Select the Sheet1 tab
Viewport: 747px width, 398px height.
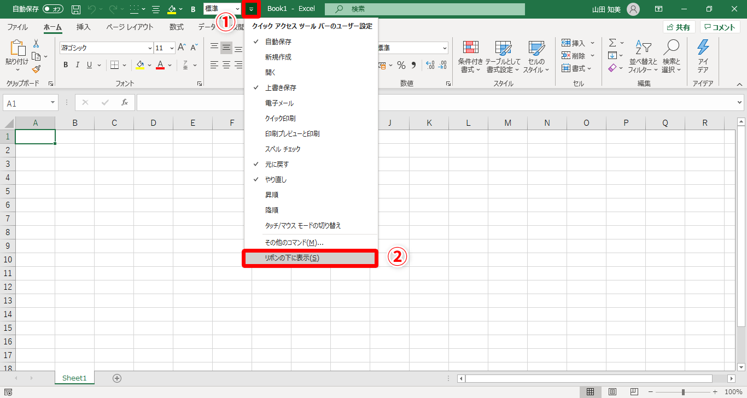pyautogui.click(x=74, y=378)
